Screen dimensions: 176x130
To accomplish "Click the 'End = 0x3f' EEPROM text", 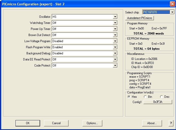I will coord(158,44).
